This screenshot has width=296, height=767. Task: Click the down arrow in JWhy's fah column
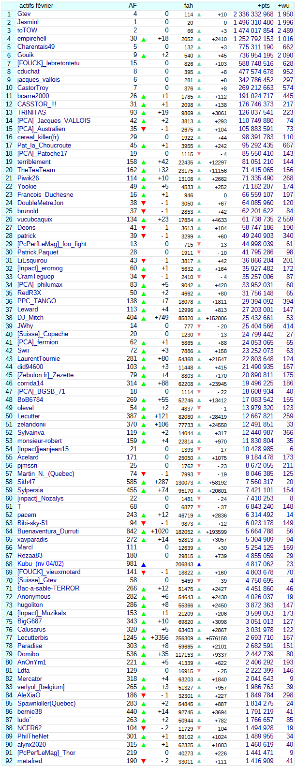pos(199,326)
